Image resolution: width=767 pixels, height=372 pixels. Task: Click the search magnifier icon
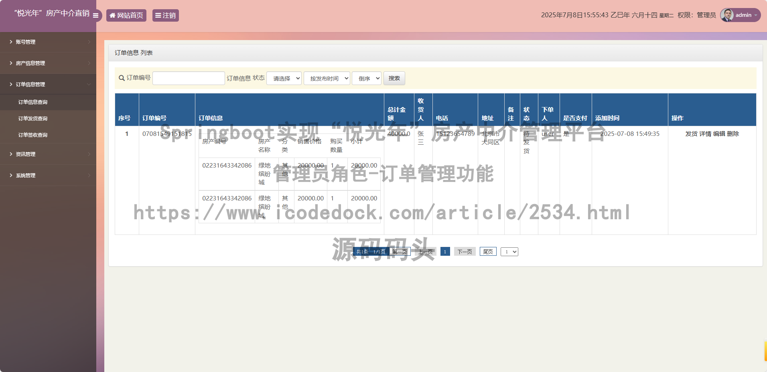pos(122,78)
